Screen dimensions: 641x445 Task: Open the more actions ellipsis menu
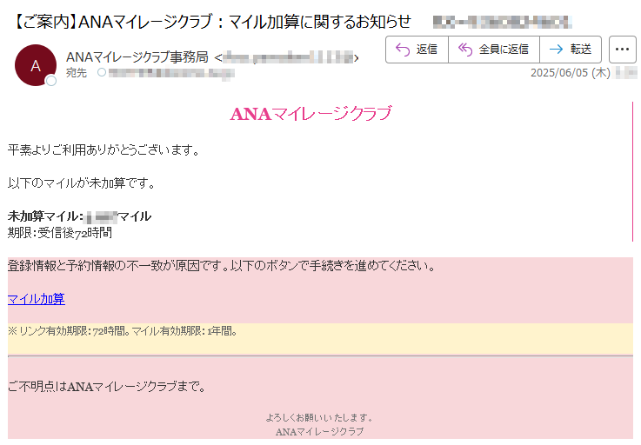[x=622, y=50]
